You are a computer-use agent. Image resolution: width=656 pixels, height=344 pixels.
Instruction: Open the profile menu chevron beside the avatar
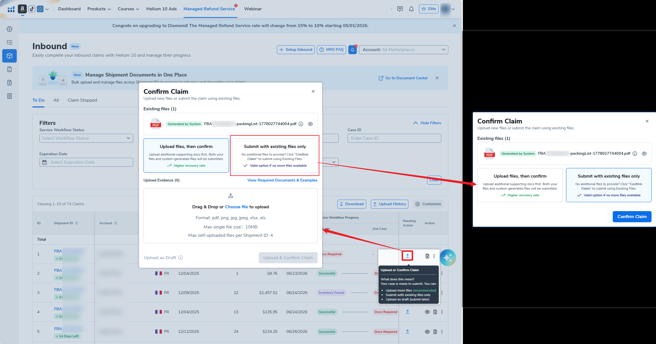(x=453, y=9)
